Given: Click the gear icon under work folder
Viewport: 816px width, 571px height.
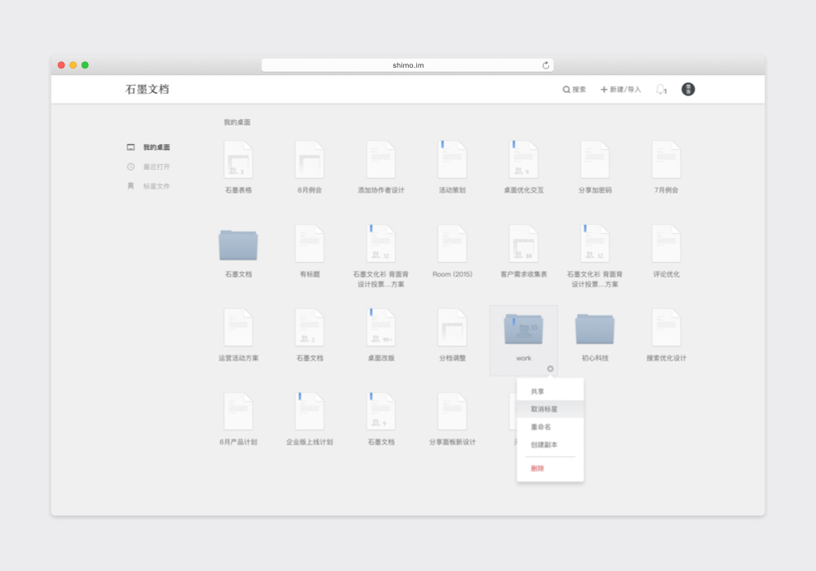Looking at the screenshot, I should pos(550,369).
